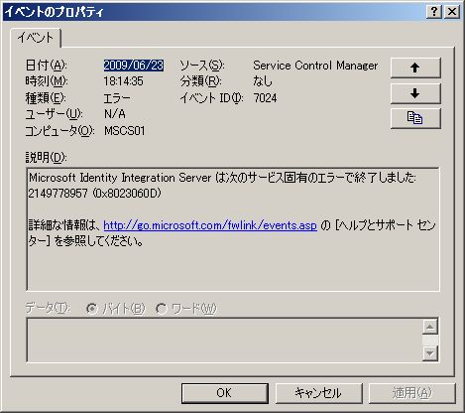This screenshot has width=465, height=413.
Task: Click the time value 18:14:35
Action: point(123,81)
